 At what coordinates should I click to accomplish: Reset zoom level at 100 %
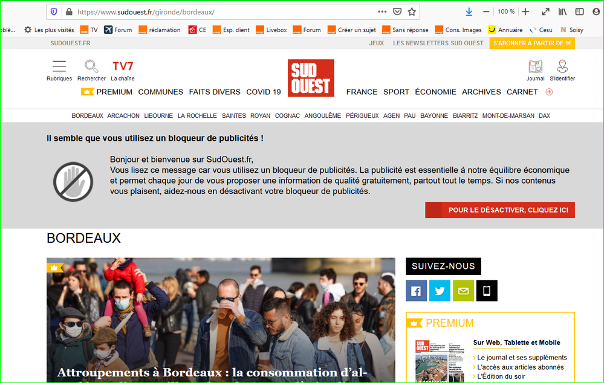(506, 11)
